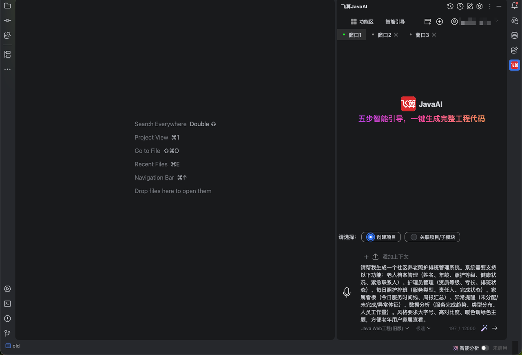522x355 pixels.
Task: Open the Java Web工程(旧版) dropdown
Action: [x=385, y=328]
